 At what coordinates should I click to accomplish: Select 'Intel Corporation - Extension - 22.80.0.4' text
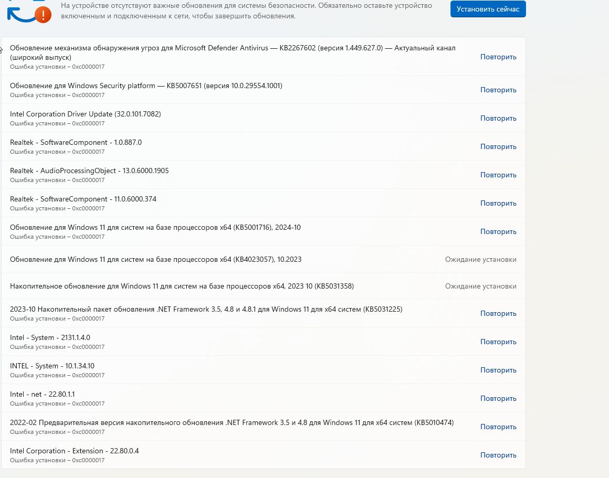tap(74, 451)
